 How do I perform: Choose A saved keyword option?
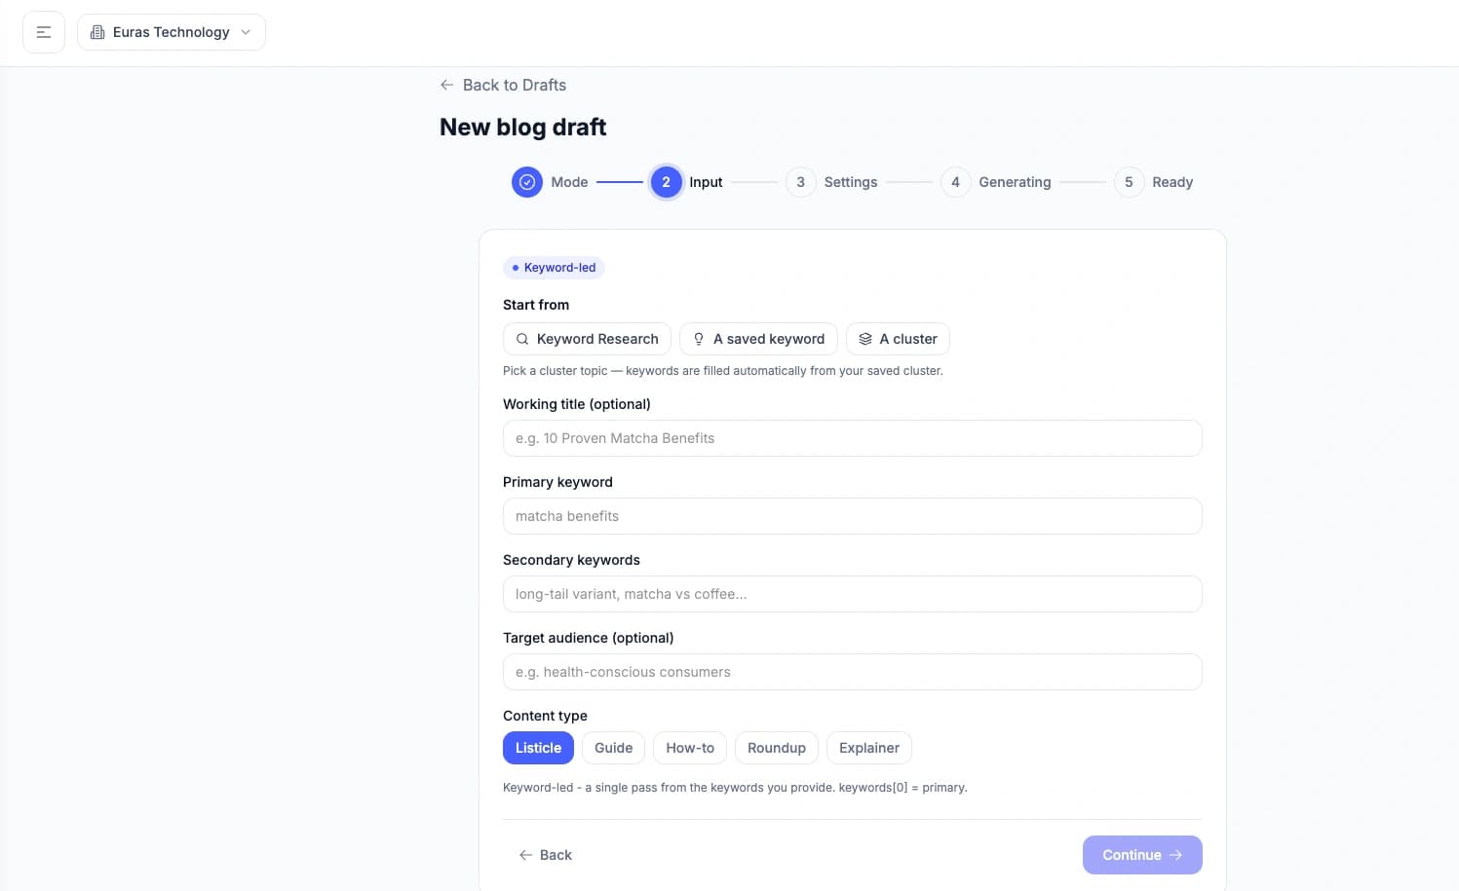758,339
